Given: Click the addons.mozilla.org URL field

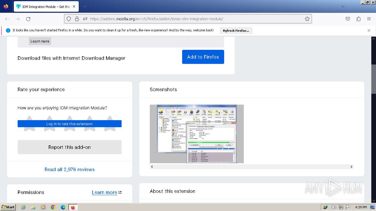Looking at the screenshot, I should pyautogui.click(x=188, y=19).
